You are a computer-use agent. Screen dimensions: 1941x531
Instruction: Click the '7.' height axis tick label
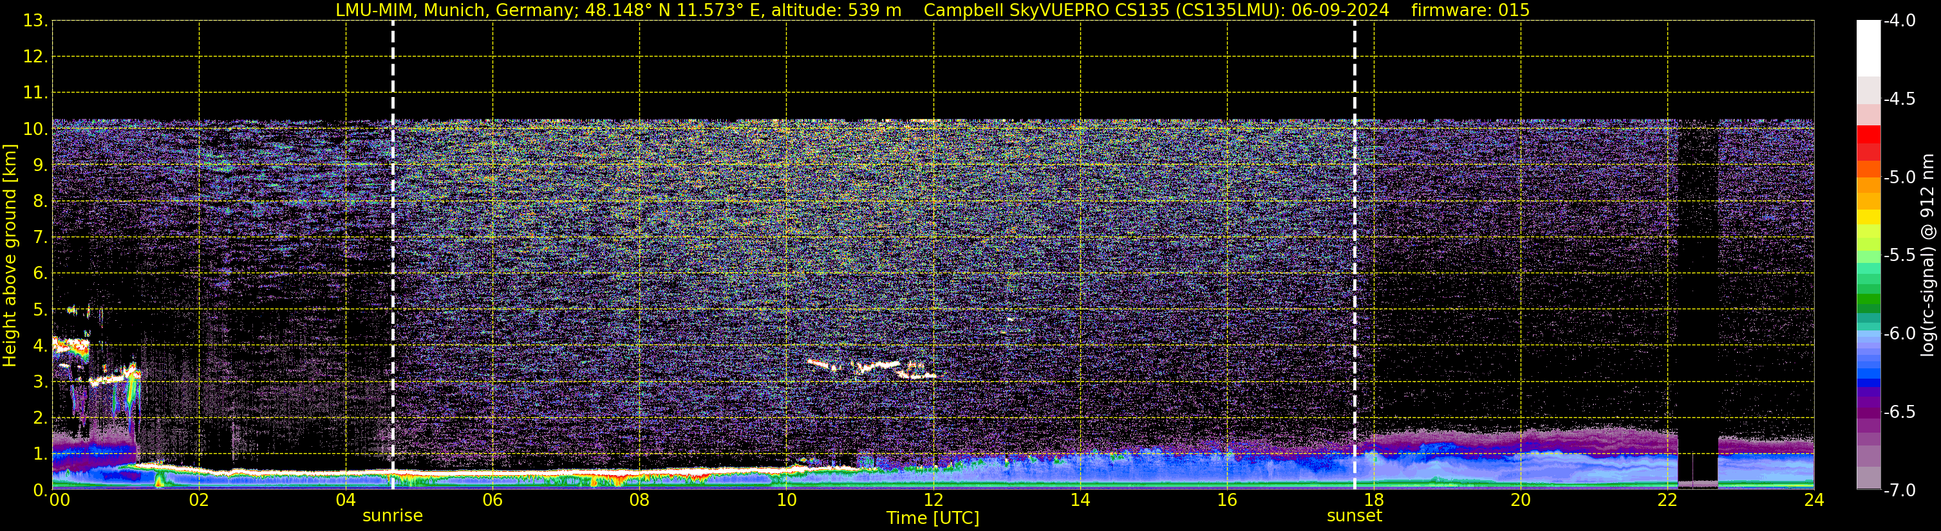[40, 237]
